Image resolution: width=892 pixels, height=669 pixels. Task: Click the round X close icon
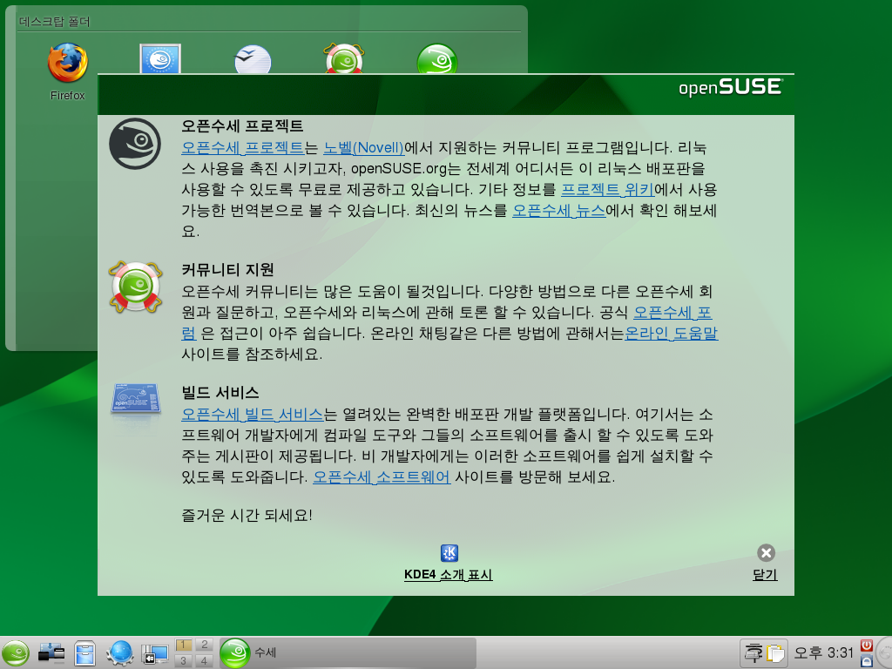tap(767, 553)
